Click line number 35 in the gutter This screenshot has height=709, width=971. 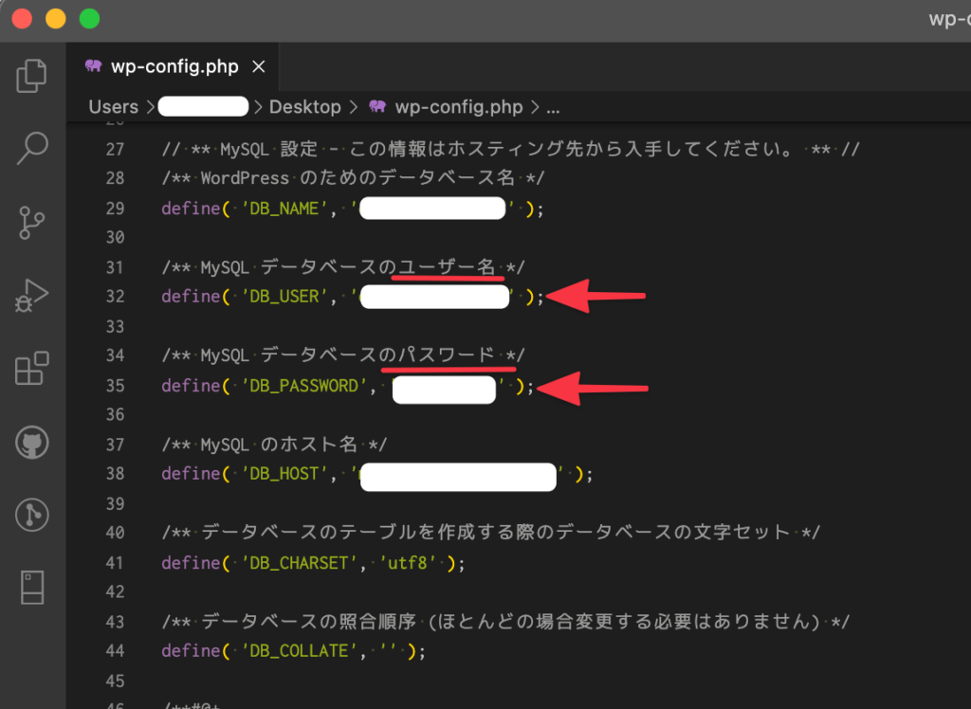click(115, 385)
